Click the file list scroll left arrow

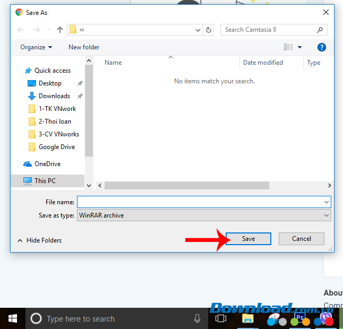100,186
